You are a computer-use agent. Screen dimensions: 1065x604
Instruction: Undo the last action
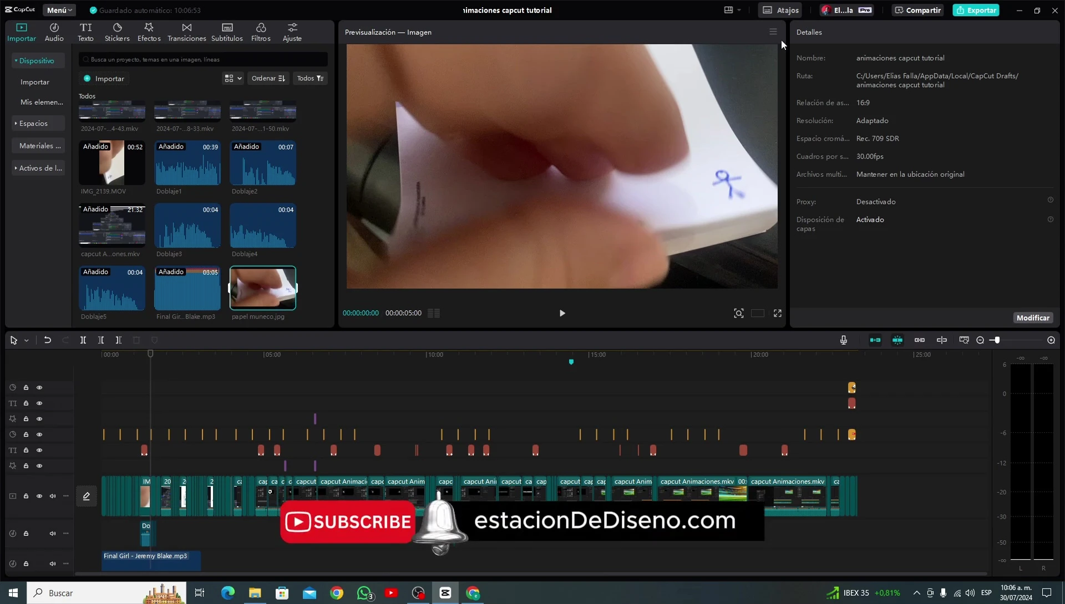[x=48, y=340]
